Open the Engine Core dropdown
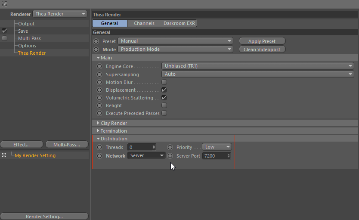 point(257,66)
